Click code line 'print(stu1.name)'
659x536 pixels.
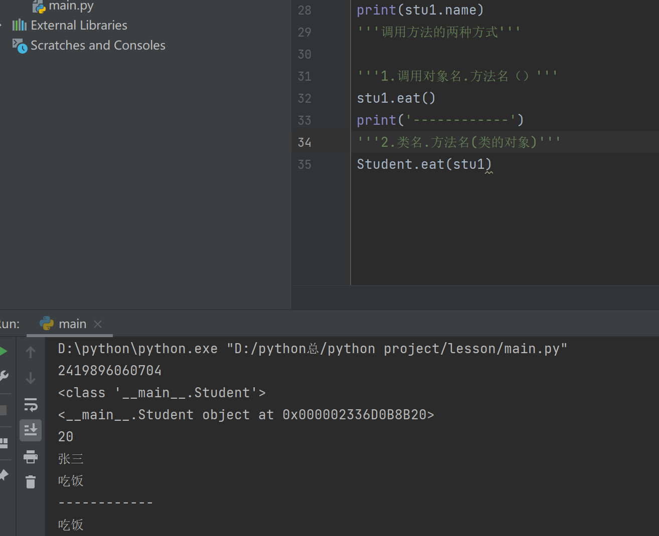point(420,10)
